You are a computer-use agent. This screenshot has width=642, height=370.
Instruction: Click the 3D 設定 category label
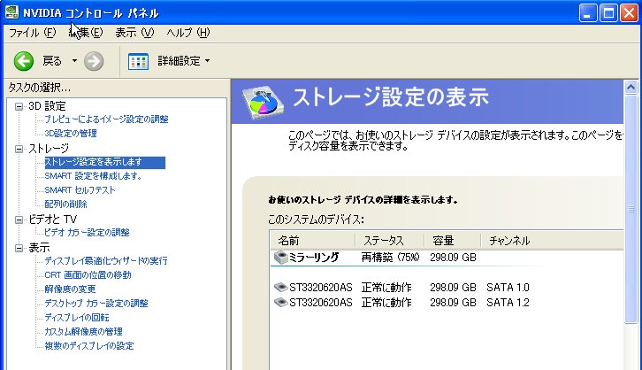47,106
